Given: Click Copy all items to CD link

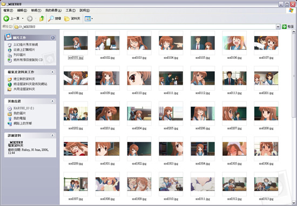Looking at the screenshot, I should 28,60.
